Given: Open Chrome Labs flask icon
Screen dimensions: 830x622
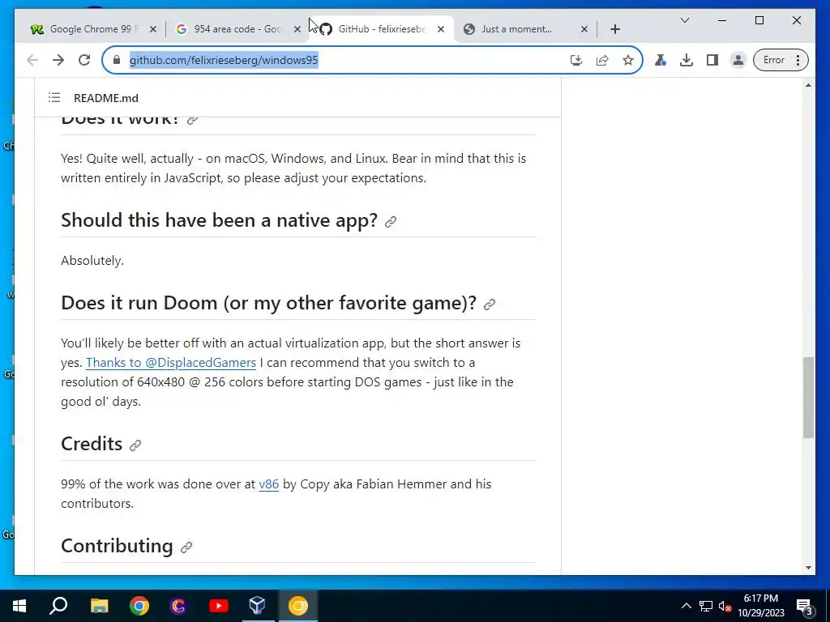Looking at the screenshot, I should pyautogui.click(x=660, y=60).
